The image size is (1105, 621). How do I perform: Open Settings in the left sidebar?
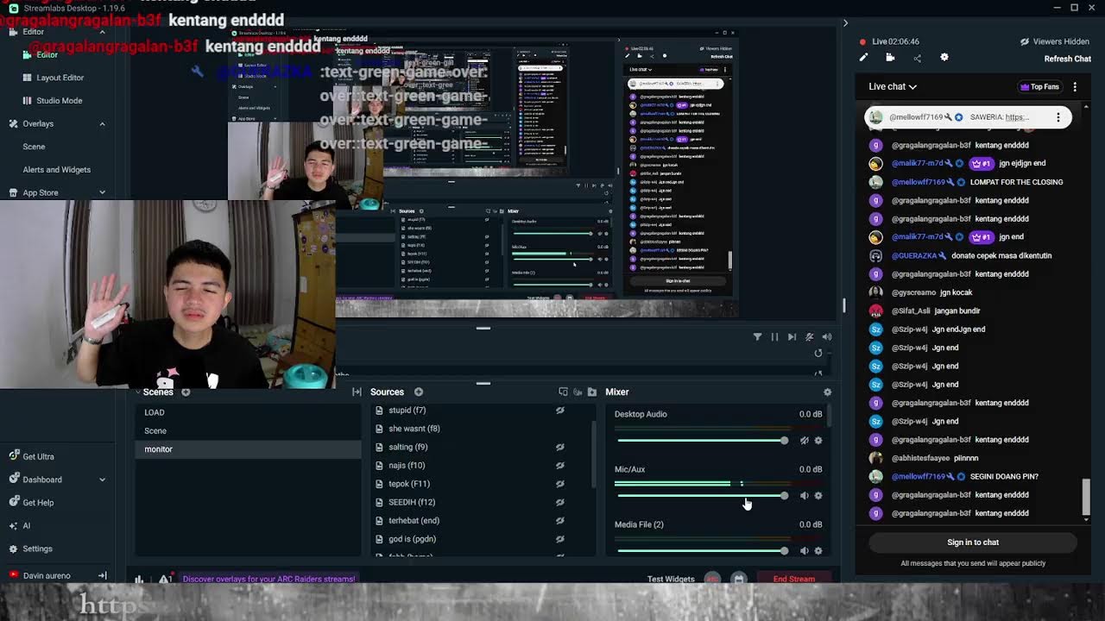coord(37,549)
